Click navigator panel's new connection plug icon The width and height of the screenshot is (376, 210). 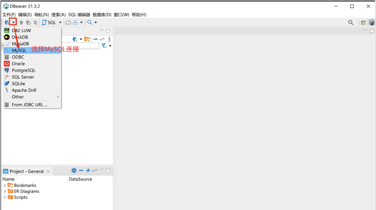point(75,39)
